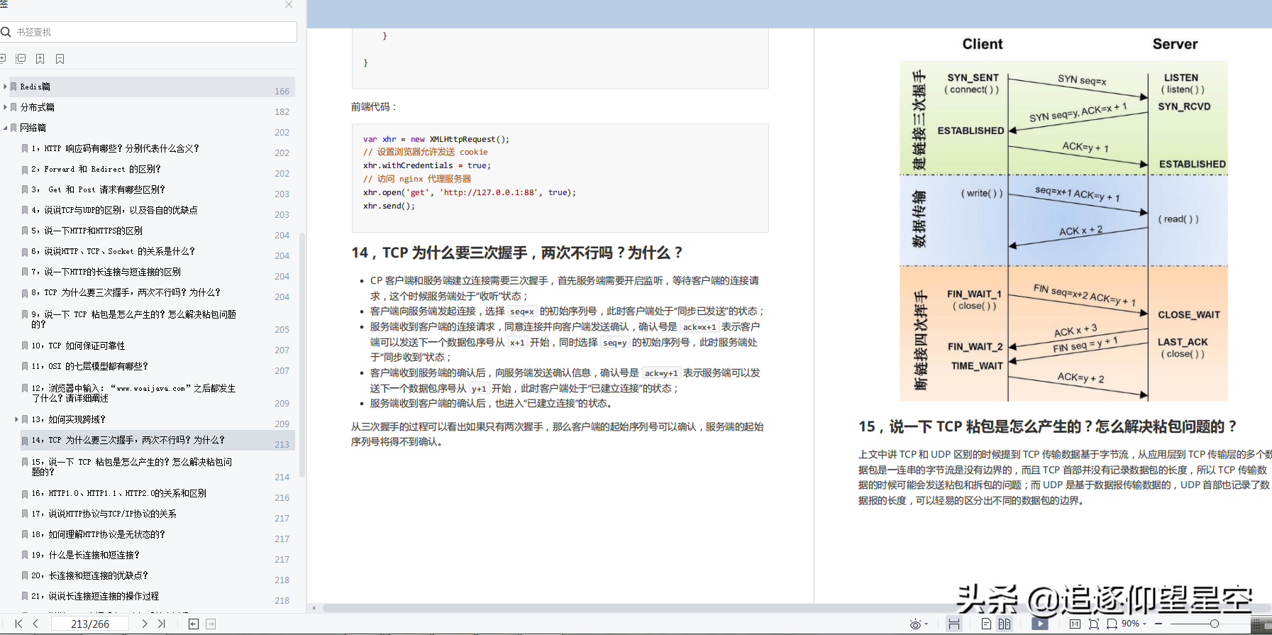Open bookmark 16, HTTP1.0、HTTP1.1、HTTP2.0的关系和区别
Viewport: 1272px width, 635px height.
[118, 493]
